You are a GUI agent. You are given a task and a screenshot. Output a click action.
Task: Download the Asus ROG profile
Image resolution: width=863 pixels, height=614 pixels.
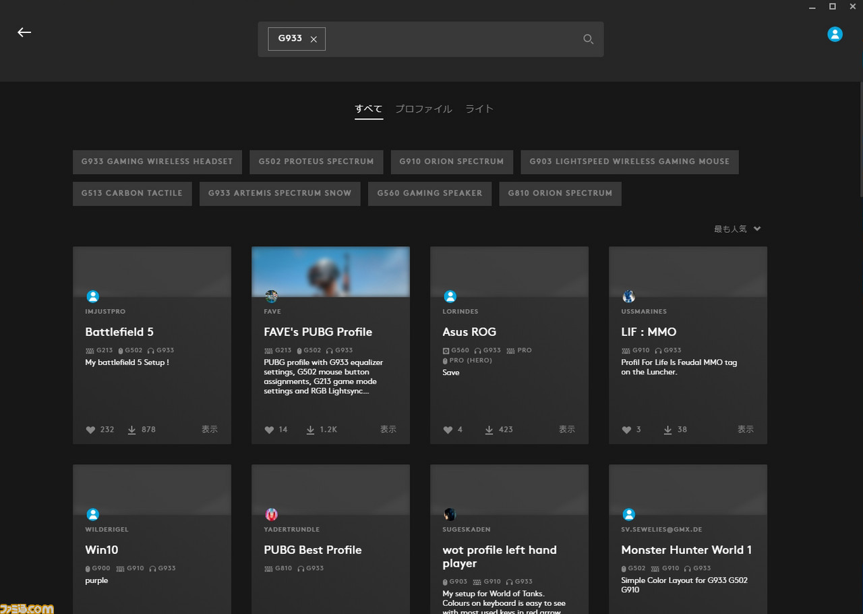coord(489,430)
